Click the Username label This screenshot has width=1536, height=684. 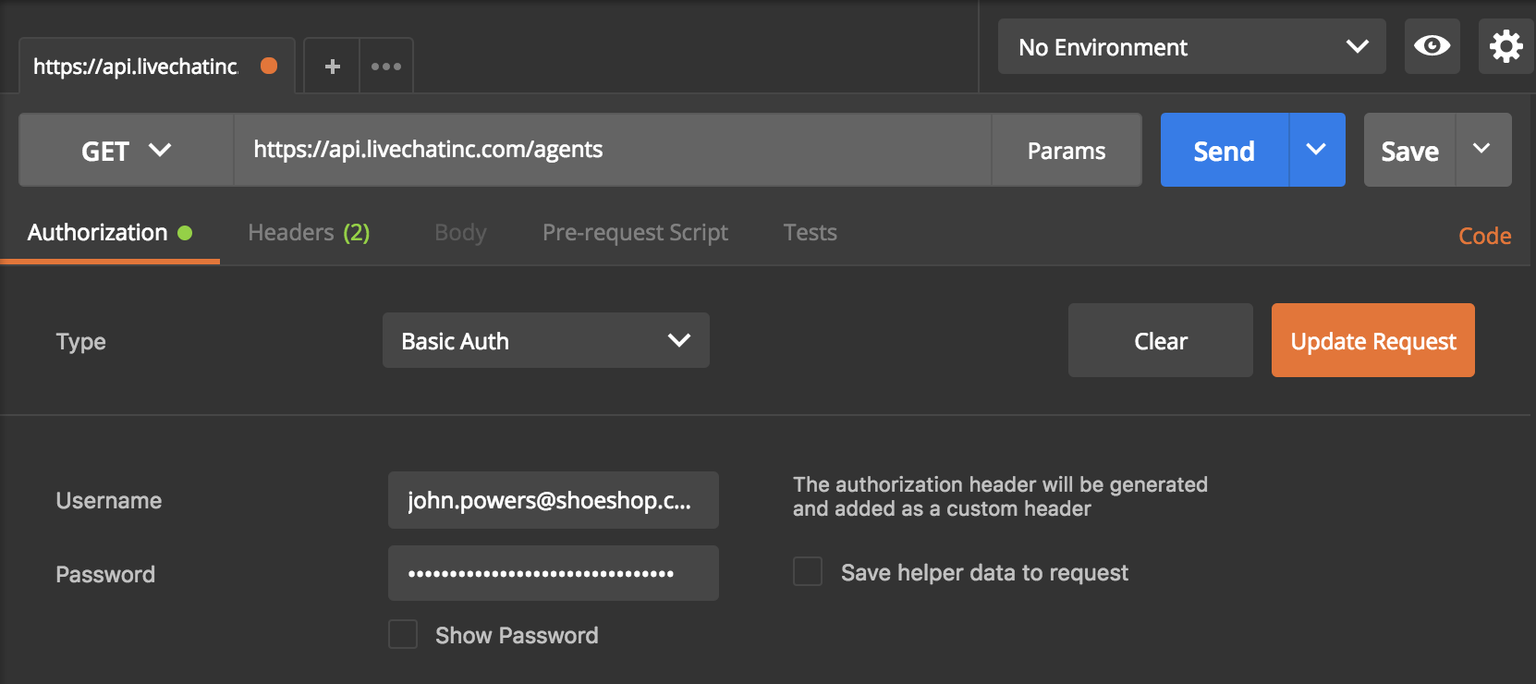[x=109, y=501]
